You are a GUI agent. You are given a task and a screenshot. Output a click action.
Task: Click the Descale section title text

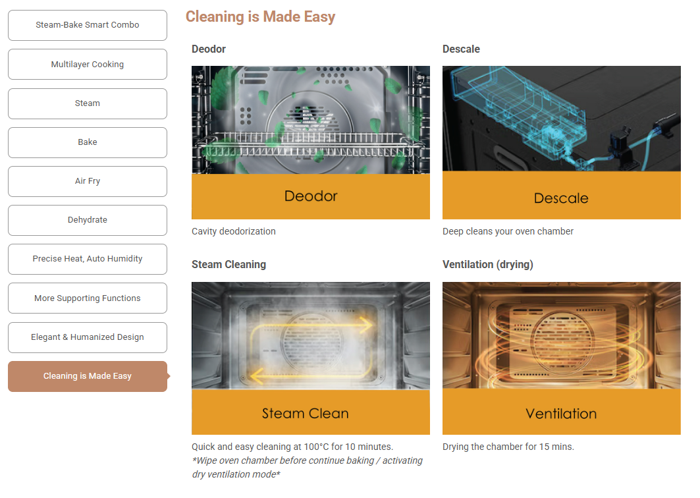coord(461,49)
